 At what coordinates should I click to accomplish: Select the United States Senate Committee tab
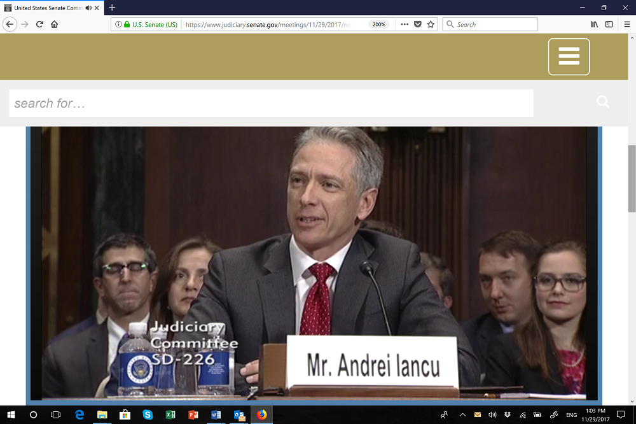(x=48, y=8)
